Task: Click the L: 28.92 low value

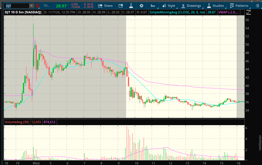Action: (114, 12)
